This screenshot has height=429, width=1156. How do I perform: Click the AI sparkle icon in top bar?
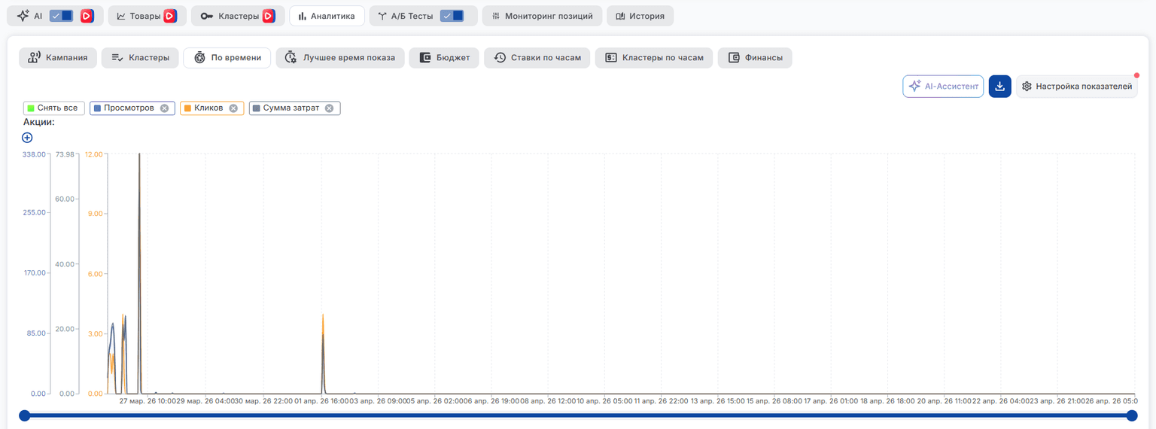(x=23, y=16)
